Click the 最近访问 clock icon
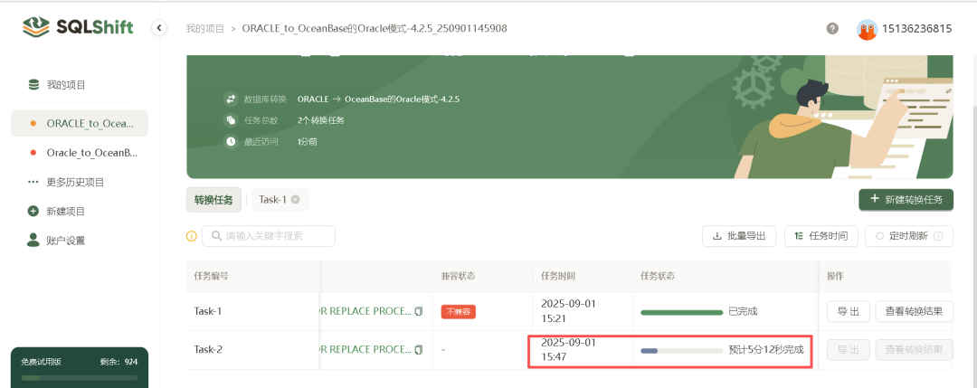 (231, 141)
